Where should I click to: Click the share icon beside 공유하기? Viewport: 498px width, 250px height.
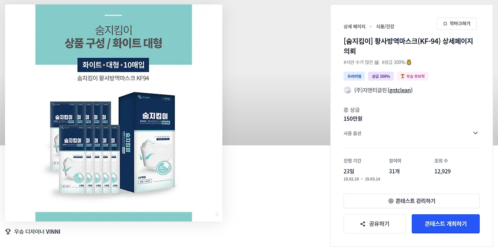pos(363,224)
